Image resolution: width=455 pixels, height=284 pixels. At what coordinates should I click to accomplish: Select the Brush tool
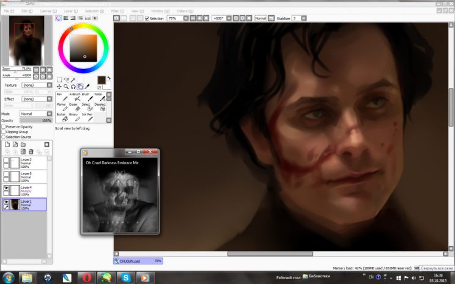[x=87, y=97]
